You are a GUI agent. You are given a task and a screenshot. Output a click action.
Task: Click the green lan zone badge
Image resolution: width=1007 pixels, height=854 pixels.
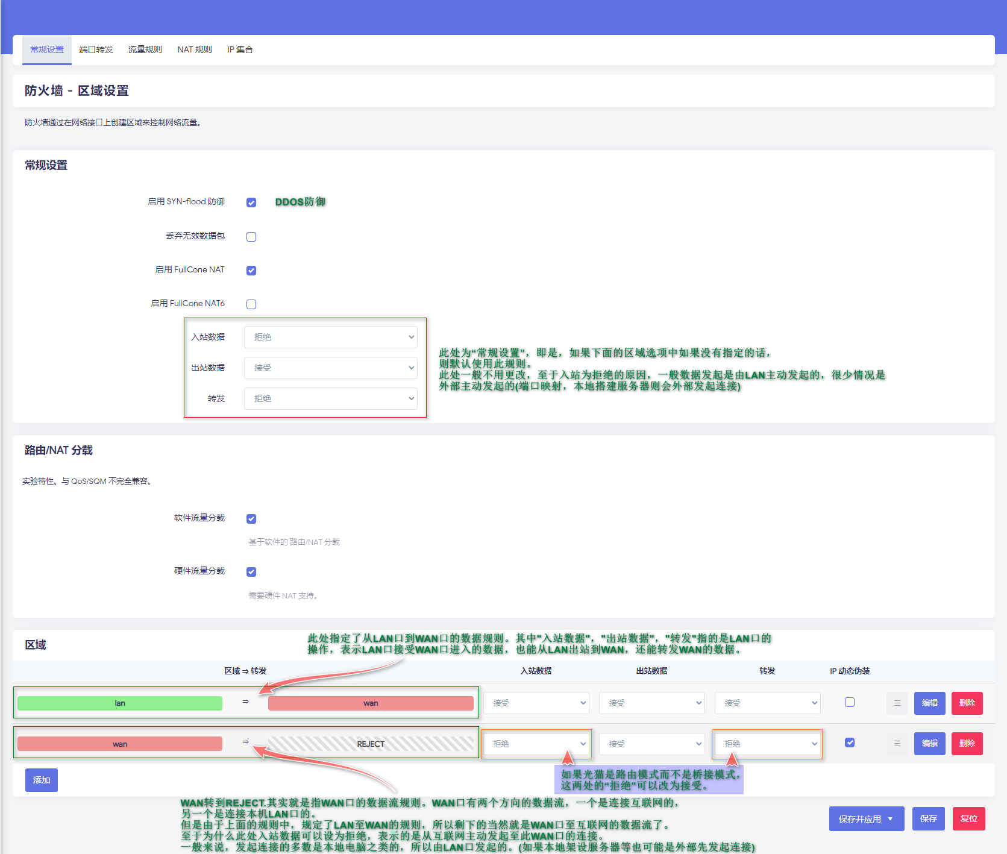(120, 703)
